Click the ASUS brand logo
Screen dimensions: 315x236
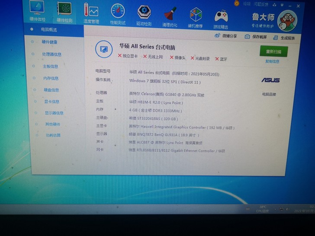270,80
